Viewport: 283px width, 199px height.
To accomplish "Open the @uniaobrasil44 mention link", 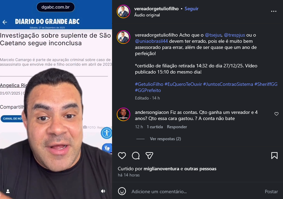I will point(151,41).
